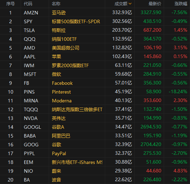Open the 特斯拉 stock name link

click(59, 30)
